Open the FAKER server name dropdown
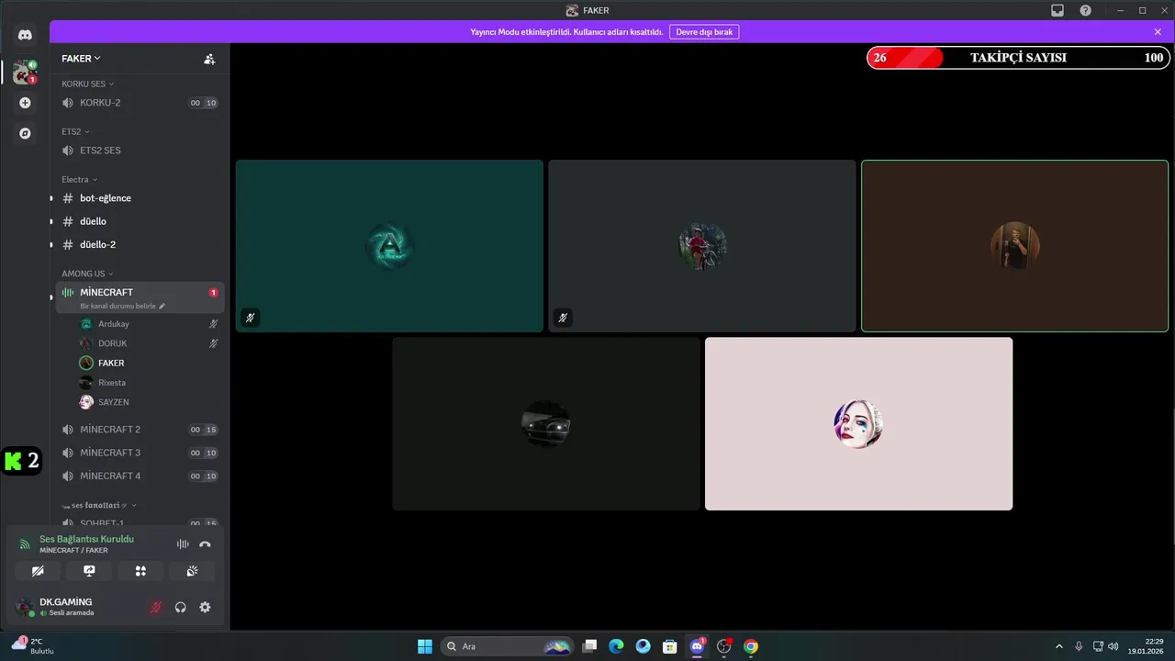Viewport: 1175px width, 661px height. tap(81, 58)
